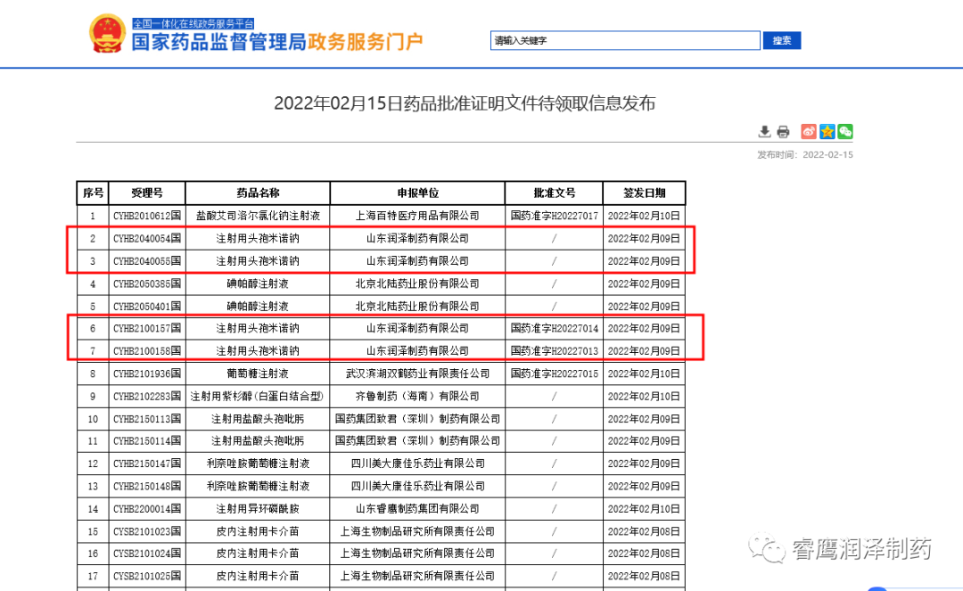Share the page via green WeChat icon

[844, 132]
